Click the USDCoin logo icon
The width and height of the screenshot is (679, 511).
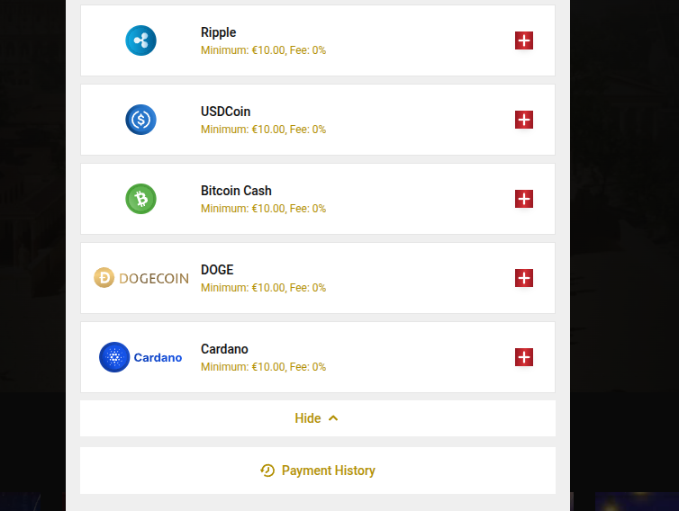point(140,120)
